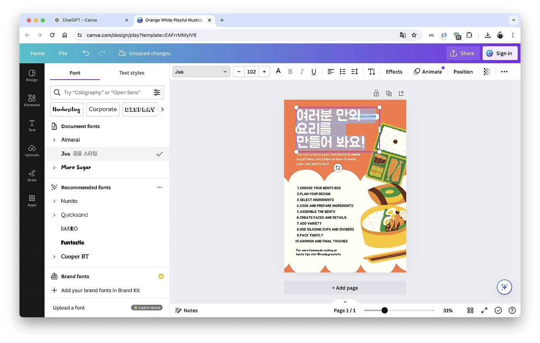This screenshot has width=540, height=343.
Task: Toggle bold formatting
Action: 290,72
